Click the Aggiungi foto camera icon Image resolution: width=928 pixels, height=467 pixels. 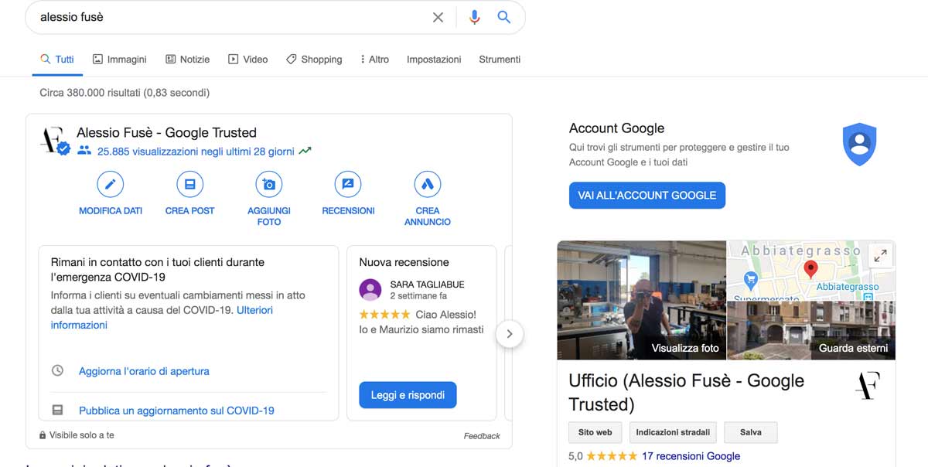point(268,184)
